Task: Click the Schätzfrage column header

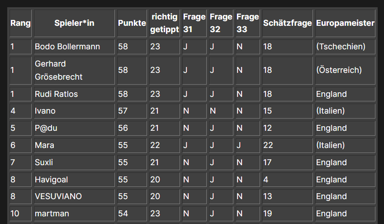Action: [287, 23]
